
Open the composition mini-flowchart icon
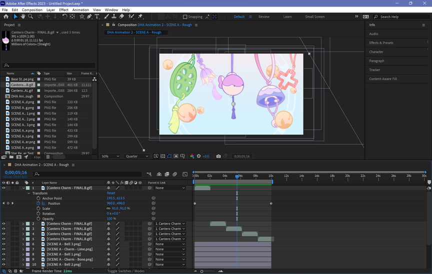click(x=149, y=174)
